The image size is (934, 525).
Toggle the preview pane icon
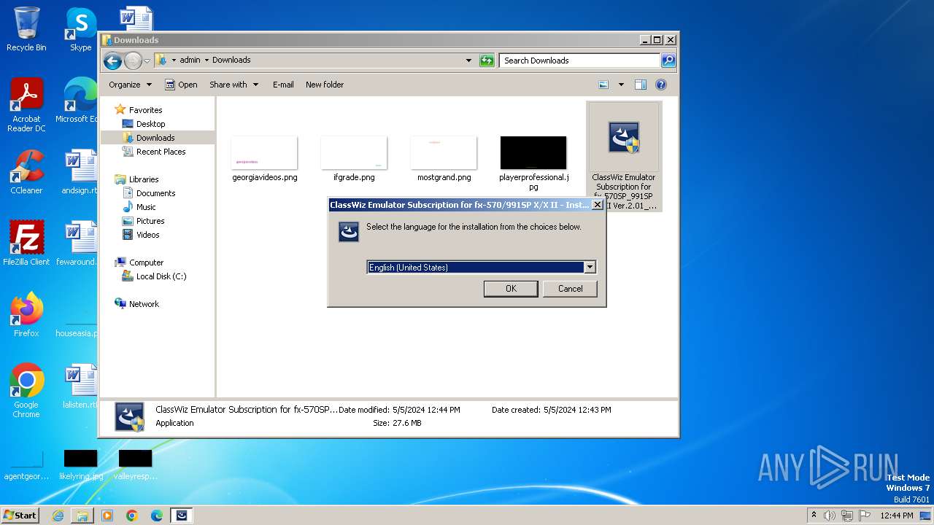pyautogui.click(x=641, y=85)
